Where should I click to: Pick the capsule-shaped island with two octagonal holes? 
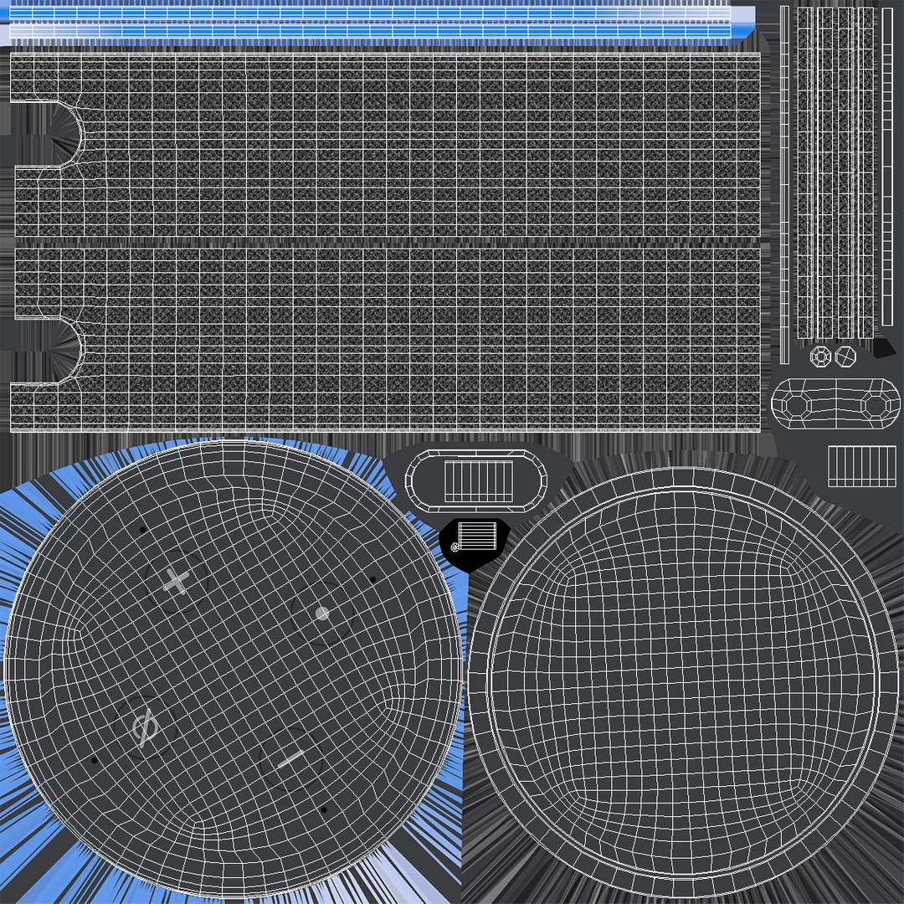click(835, 403)
